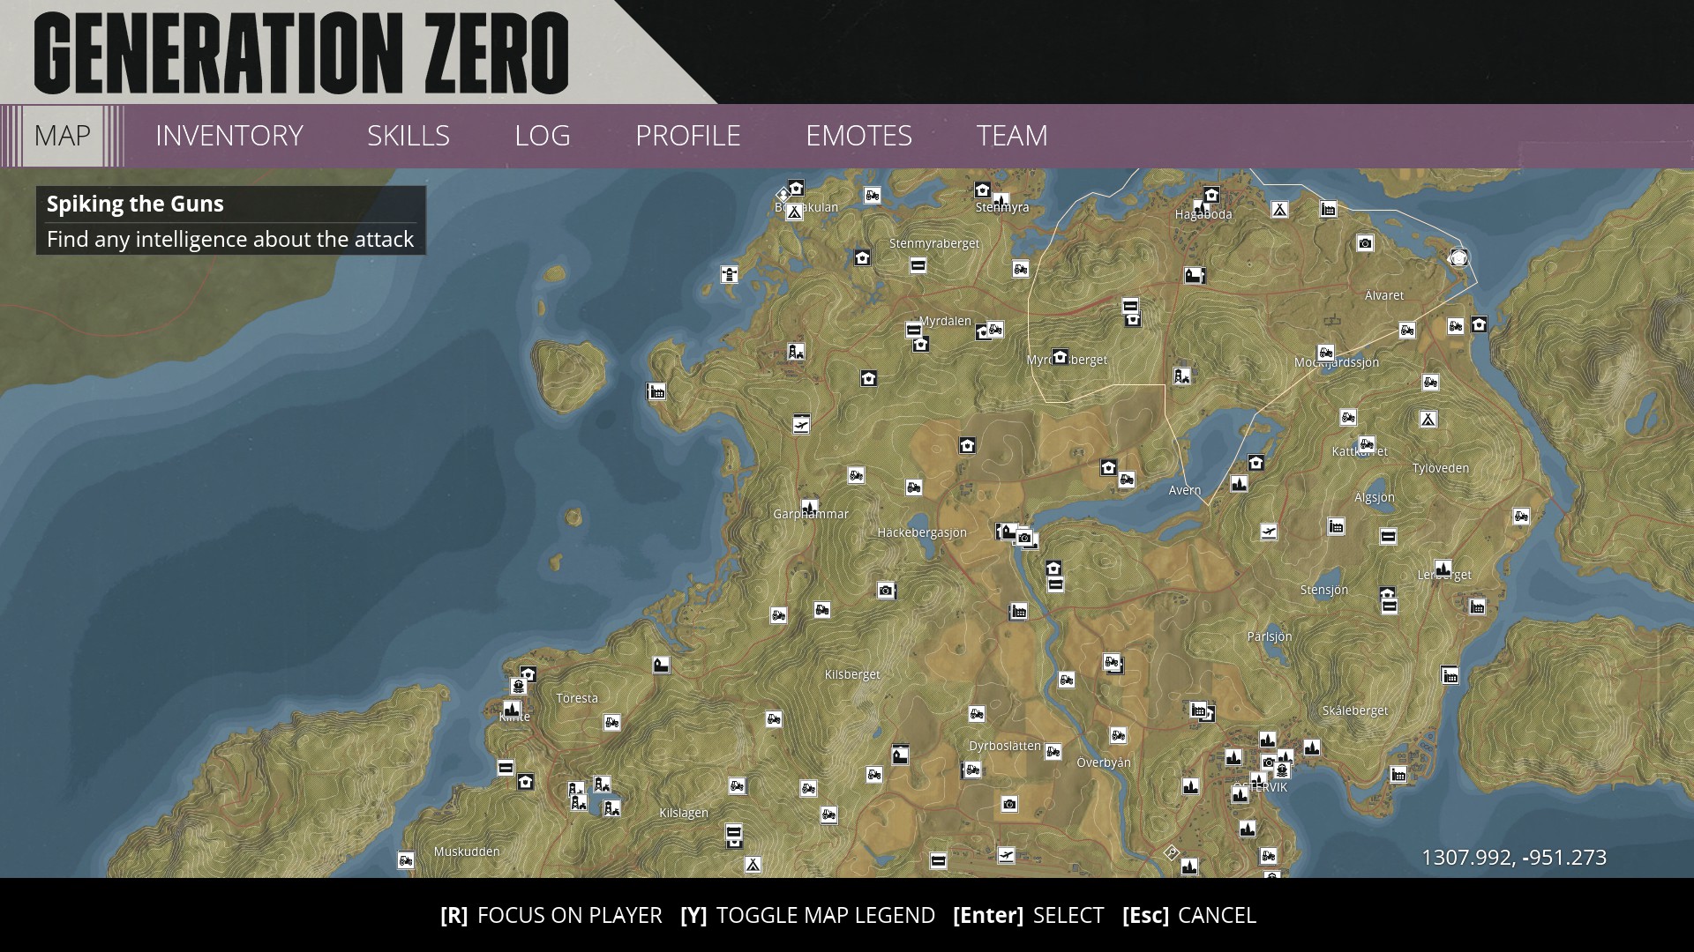Click the safehouse icon left of Stenmyraberget
Screen dimensions: 1694x952
tap(862, 257)
